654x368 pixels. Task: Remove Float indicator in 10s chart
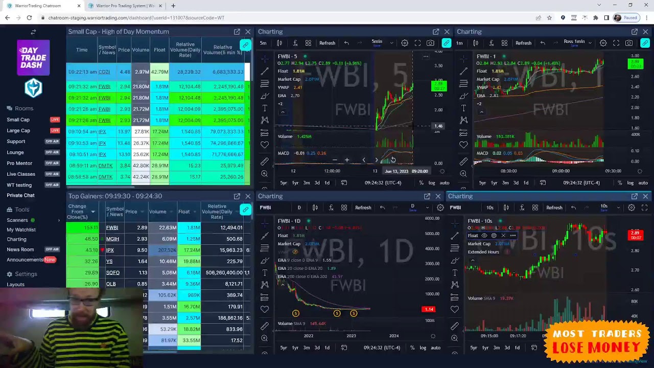(x=503, y=236)
